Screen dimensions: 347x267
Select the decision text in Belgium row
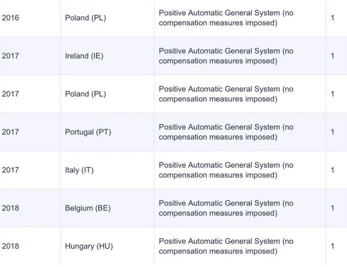point(226,208)
